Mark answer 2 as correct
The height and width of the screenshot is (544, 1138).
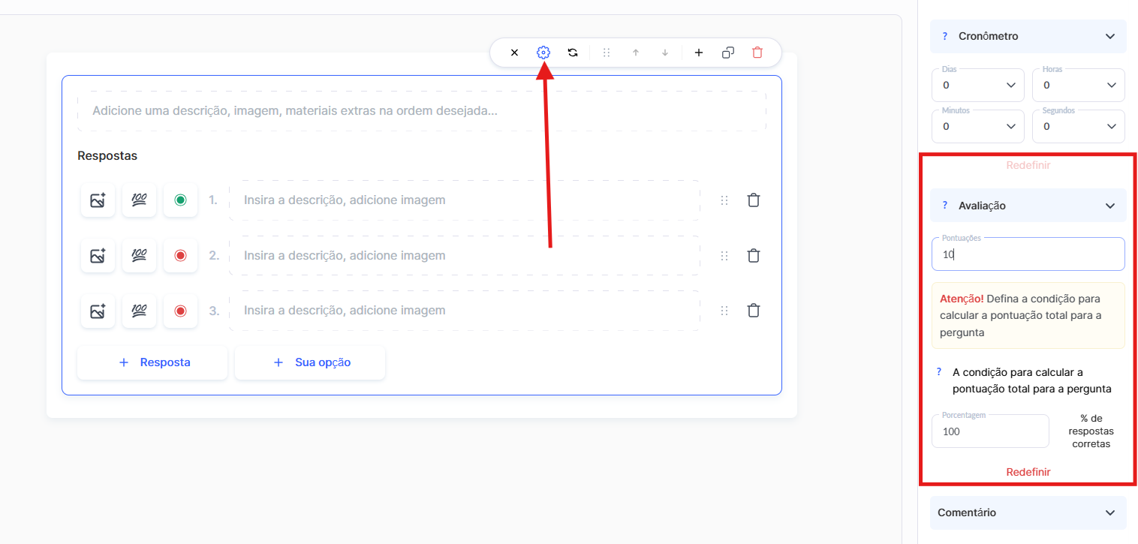[180, 255]
